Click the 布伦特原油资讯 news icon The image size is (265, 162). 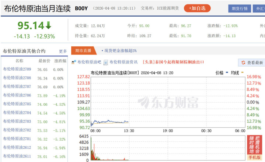[106, 63]
